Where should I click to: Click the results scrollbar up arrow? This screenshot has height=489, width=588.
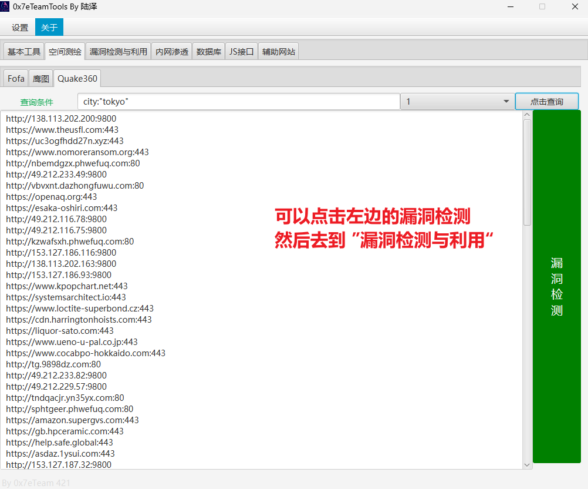point(527,115)
